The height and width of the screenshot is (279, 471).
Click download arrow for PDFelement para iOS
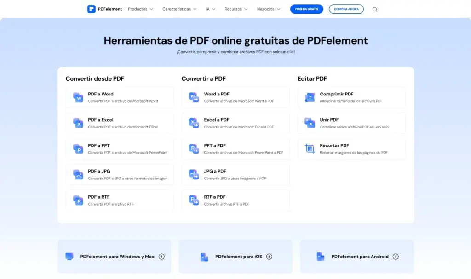click(x=269, y=257)
